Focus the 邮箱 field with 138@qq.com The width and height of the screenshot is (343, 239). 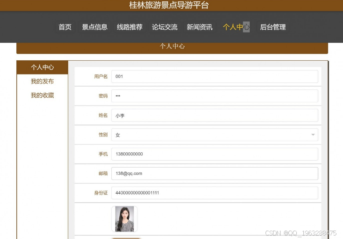click(x=214, y=173)
